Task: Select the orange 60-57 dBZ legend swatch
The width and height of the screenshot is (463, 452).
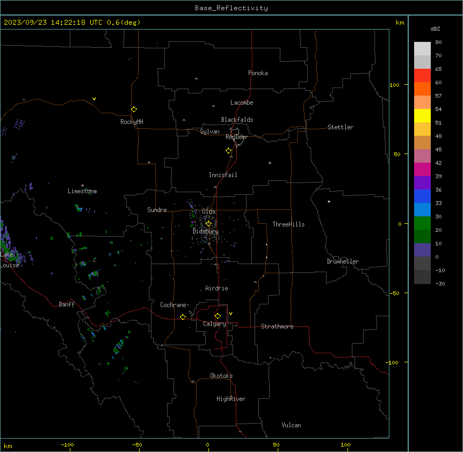Action: (422, 89)
